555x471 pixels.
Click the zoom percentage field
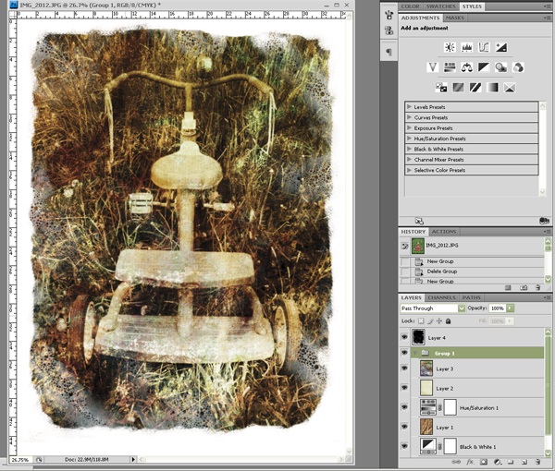(20, 459)
